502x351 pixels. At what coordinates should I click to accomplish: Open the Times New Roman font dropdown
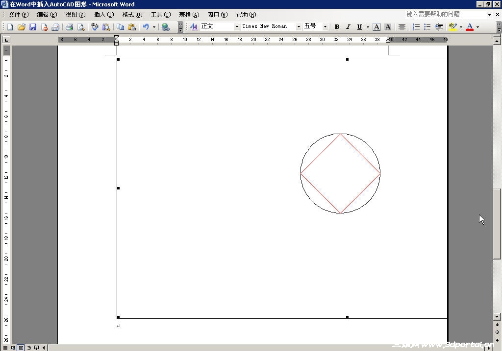tap(299, 26)
